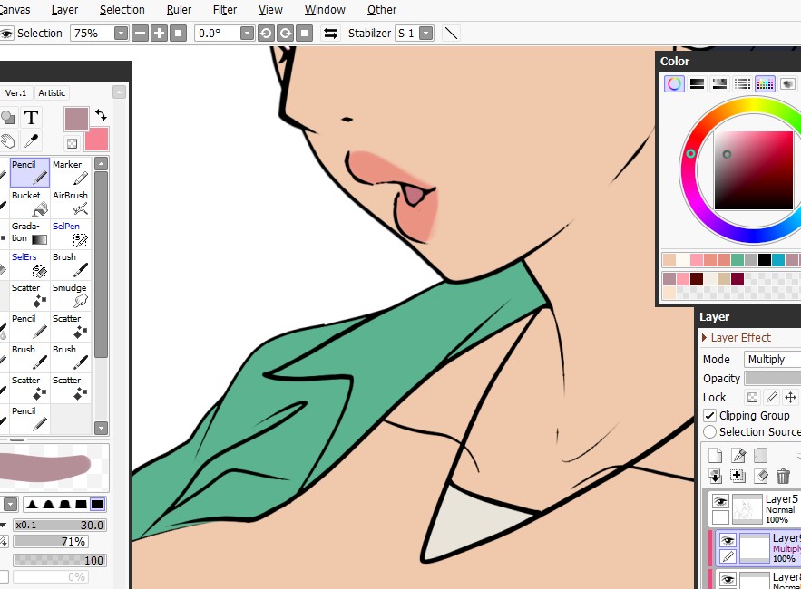Create a new normal layer
The height and width of the screenshot is (589, 801).
coord(715,455)
